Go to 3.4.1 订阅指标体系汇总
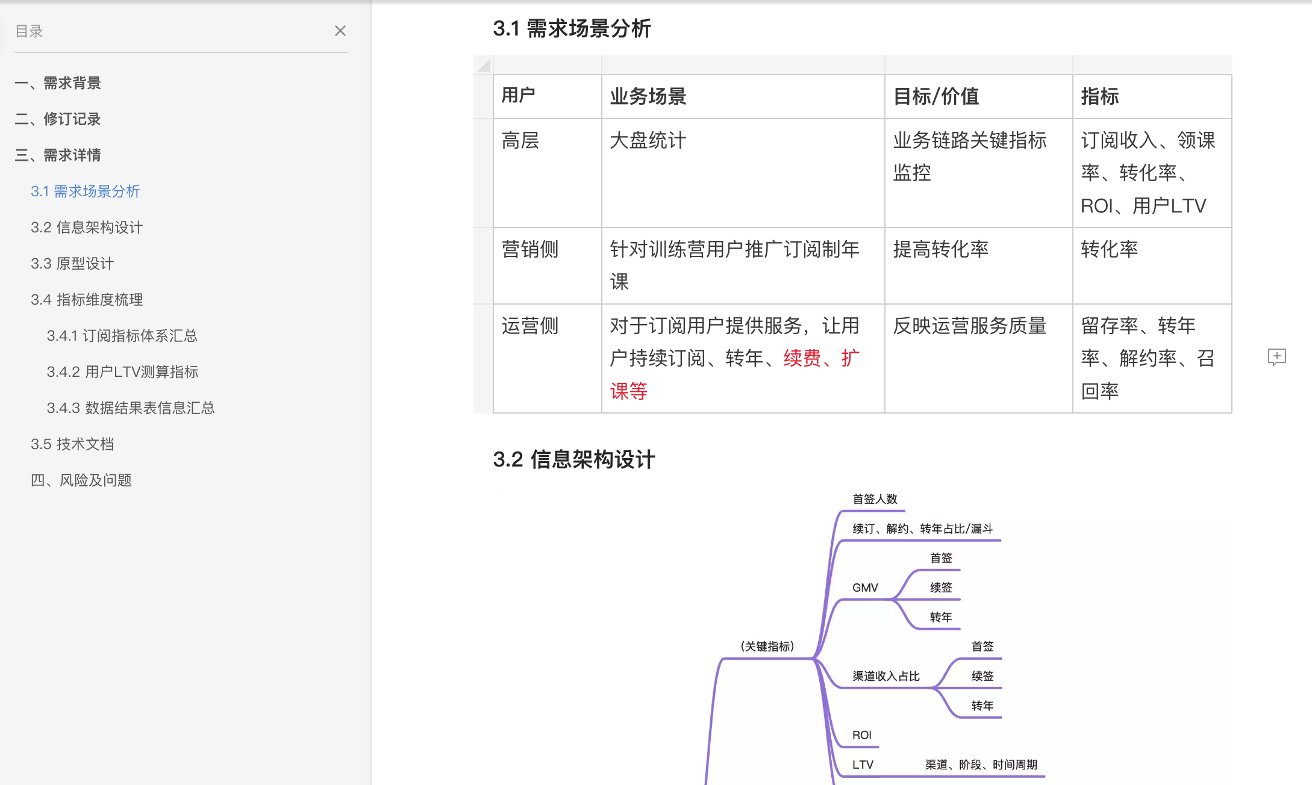This screenshot has width=1312, height=785. coord(122,336)
